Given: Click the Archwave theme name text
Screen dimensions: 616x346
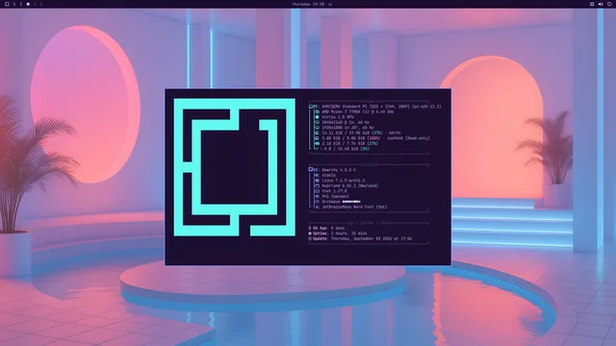Looking at the screenshot, I should coord(331,202).
